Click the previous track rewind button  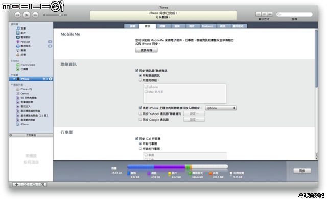pos(18,15)
